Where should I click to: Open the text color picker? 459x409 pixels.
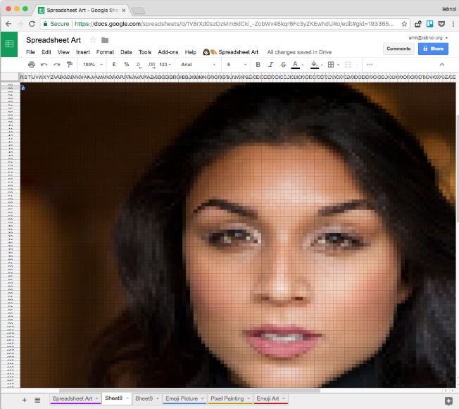(296, 65)
